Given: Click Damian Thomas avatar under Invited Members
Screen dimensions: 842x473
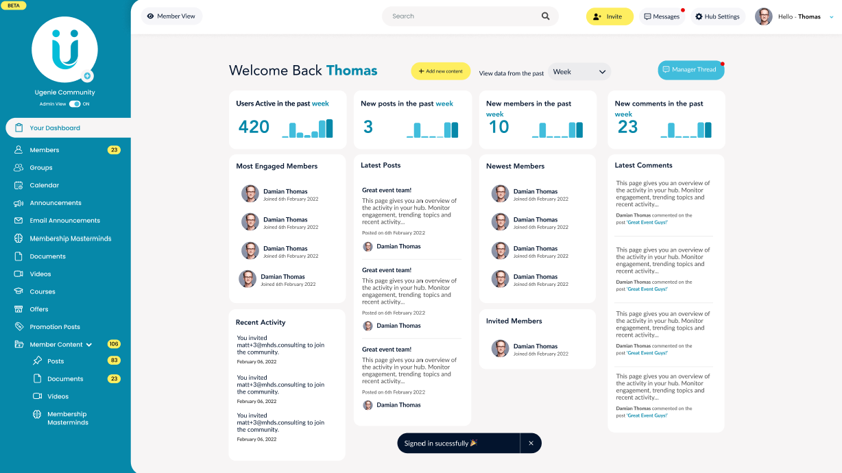Looking at the screenshot, I should pos(500,348).
